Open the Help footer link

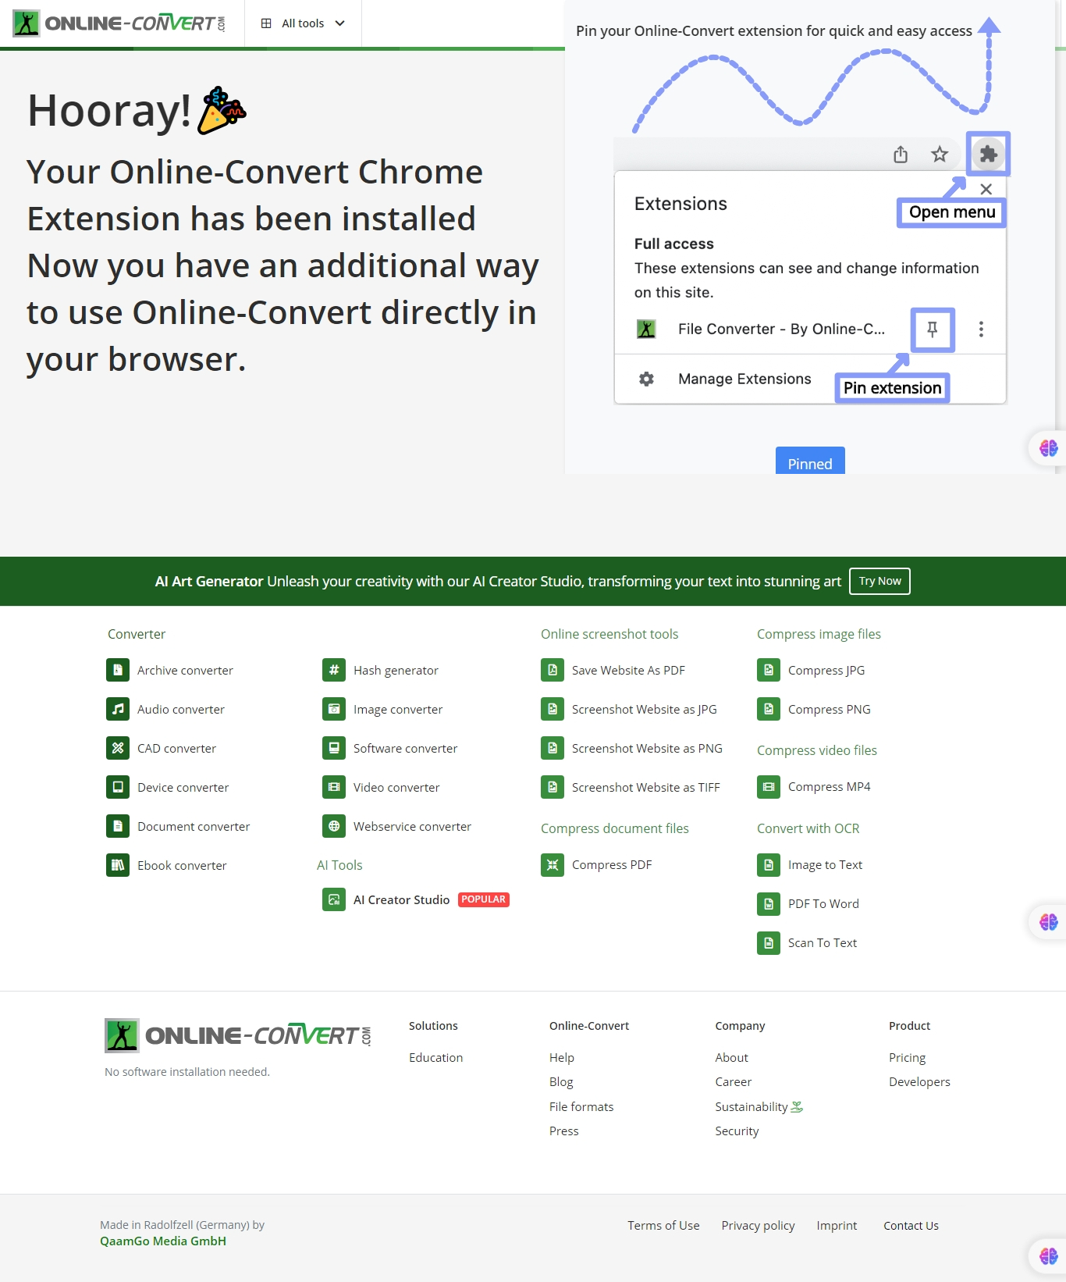point(562,1058)
